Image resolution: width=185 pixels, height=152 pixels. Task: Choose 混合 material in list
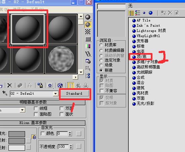point(138,83)
